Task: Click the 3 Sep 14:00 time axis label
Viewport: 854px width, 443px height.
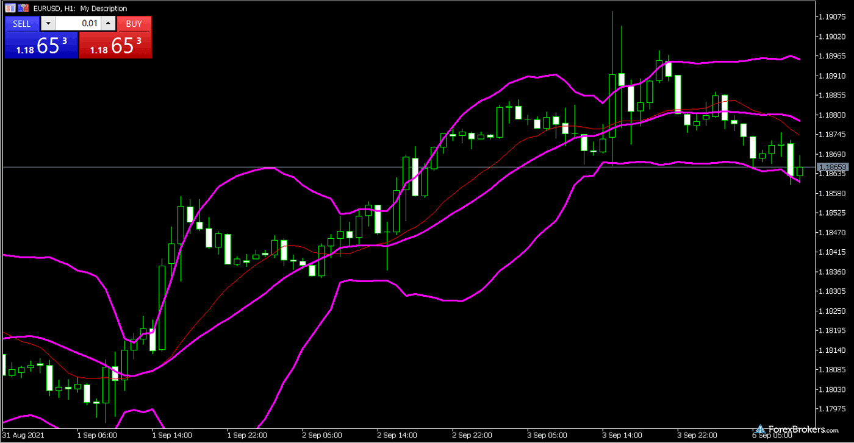Action: (x=622, y=436)
